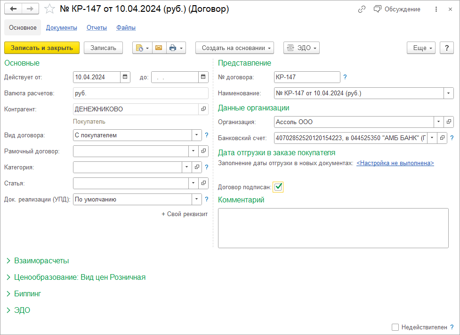The width and height of the screenshot is (460, 335).
Task: Uncheck the Договор подписан checkbox
Action: [278, 187]
